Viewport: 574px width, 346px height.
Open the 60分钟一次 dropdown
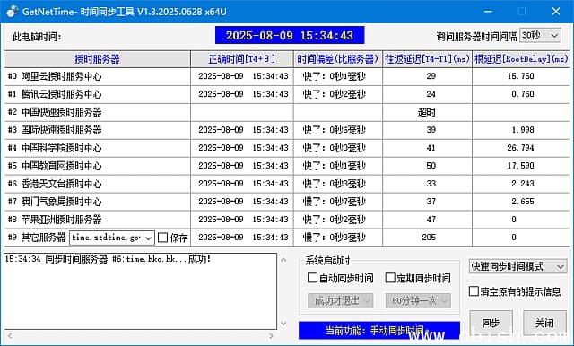click(418, 300)
